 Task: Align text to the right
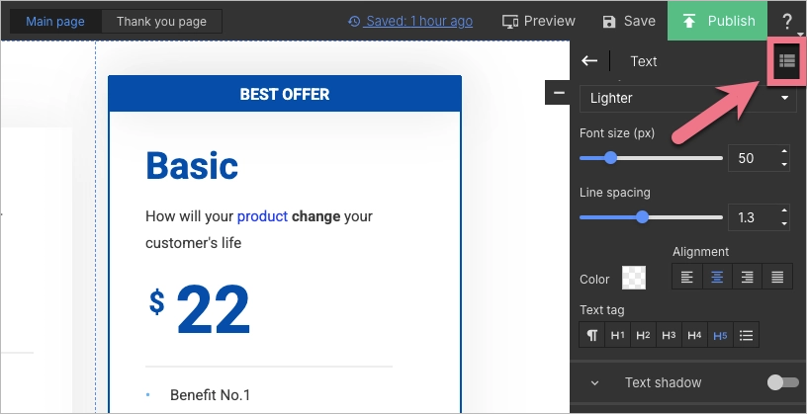[x=748, y=278]
